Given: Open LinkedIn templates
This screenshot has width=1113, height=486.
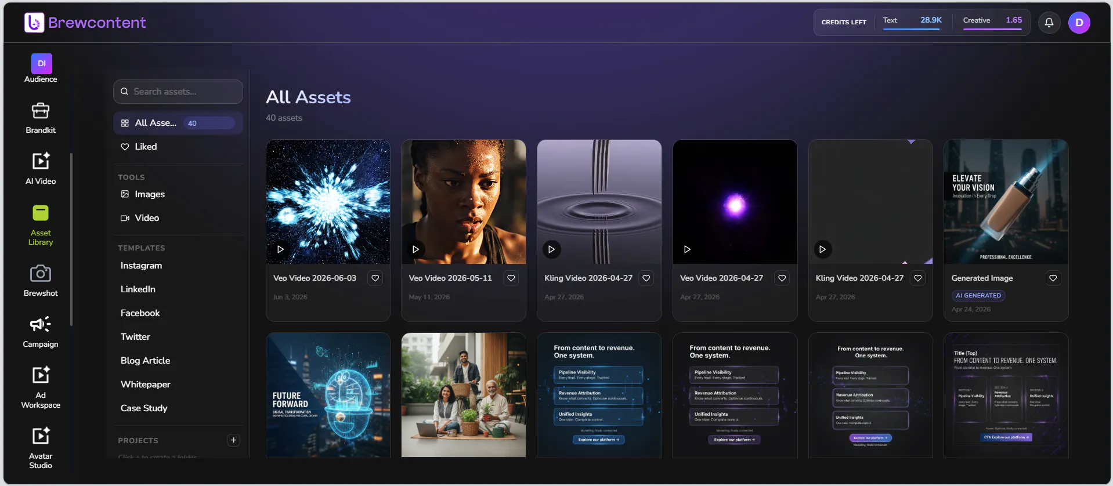Looking at the screenshot, I should point(138,289).
